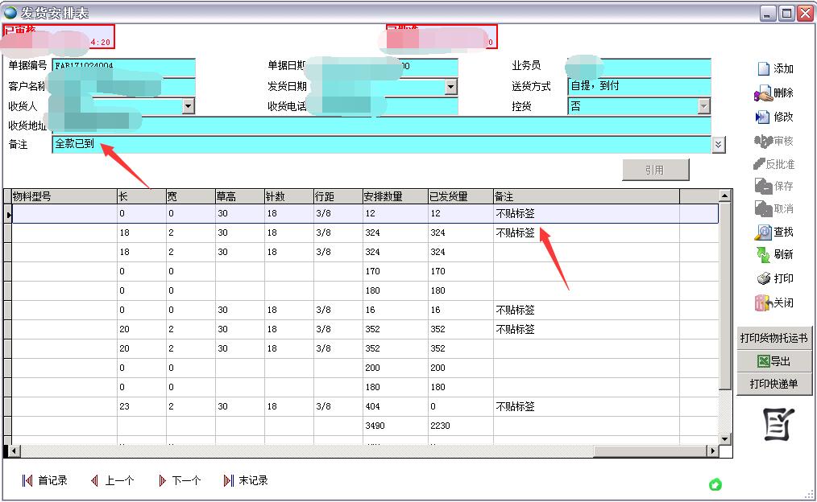Viewport: 817px width, 502px height.
Task: Jump to 末记录 (last record)
Action: 246,481
